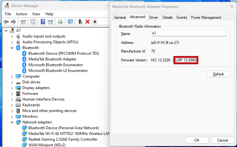Click the Cancel button
Screen dimensions: 237x147
pos(223,140)
